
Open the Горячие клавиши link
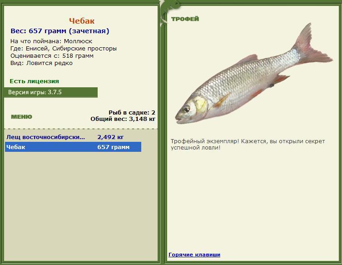[194, 255]
